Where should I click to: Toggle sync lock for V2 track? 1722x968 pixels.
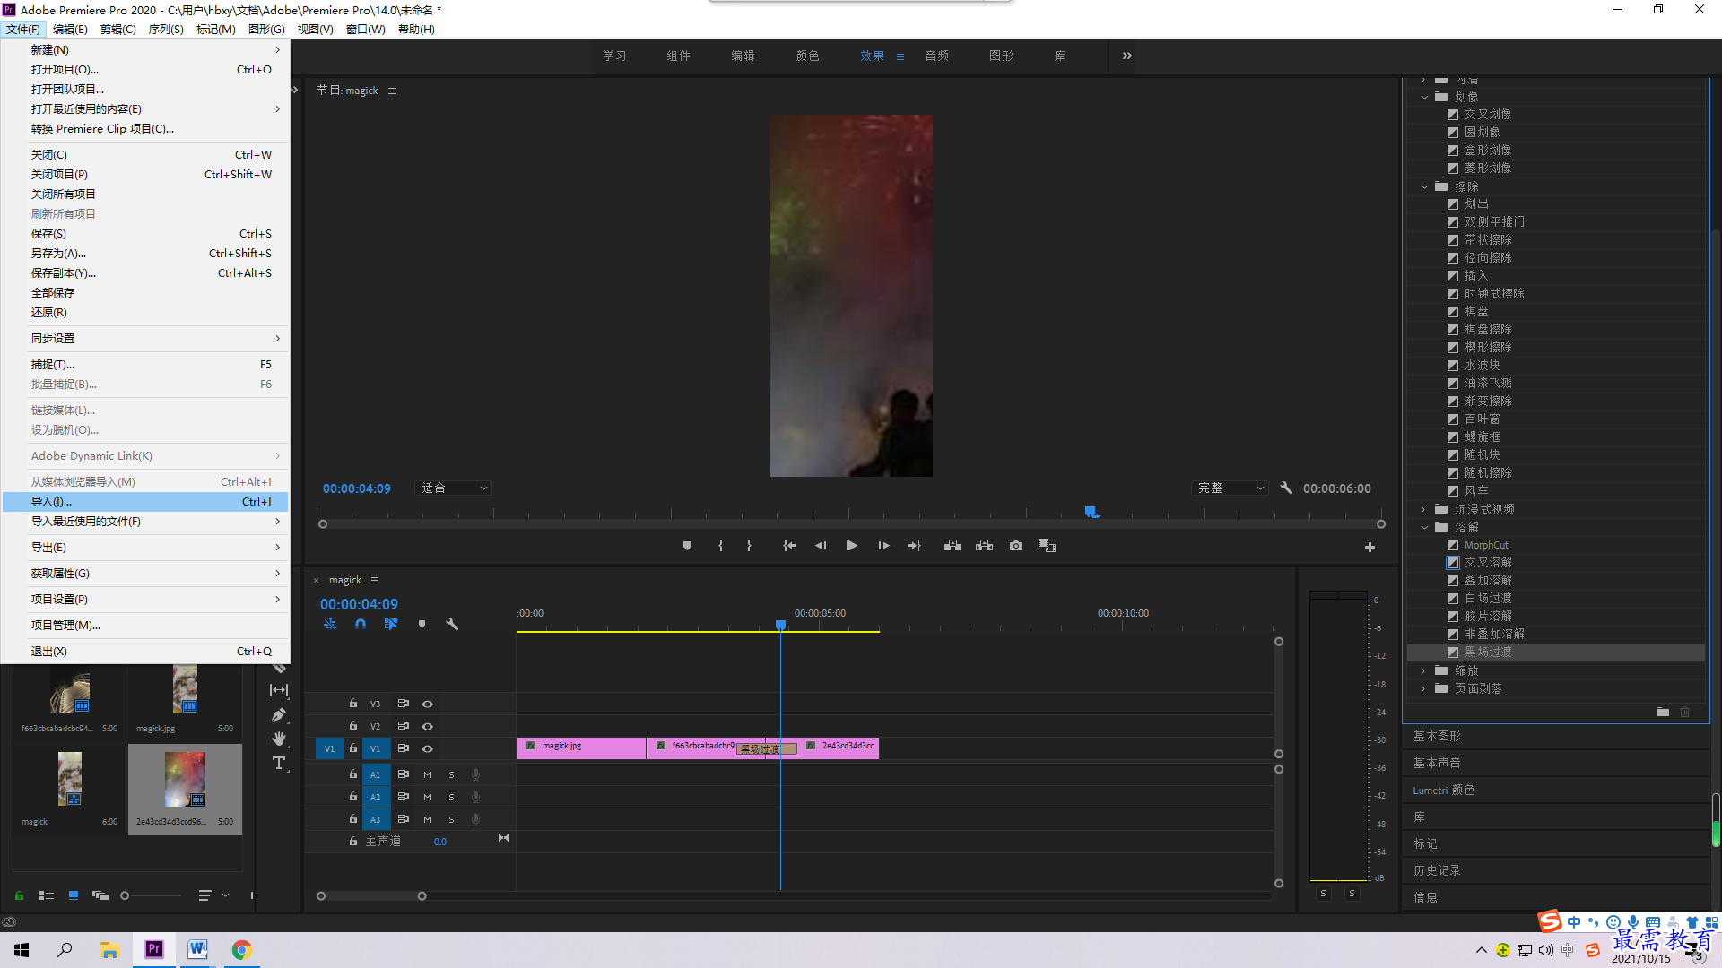(403, 726)
